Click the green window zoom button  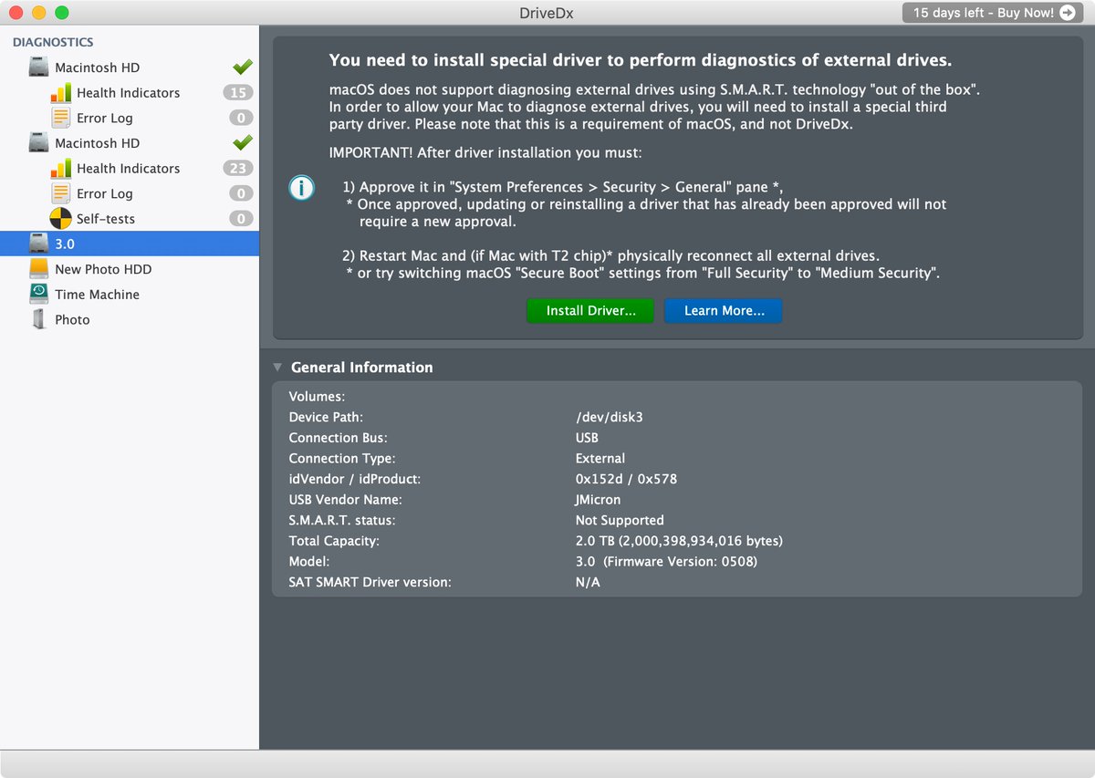click(62, 13)
